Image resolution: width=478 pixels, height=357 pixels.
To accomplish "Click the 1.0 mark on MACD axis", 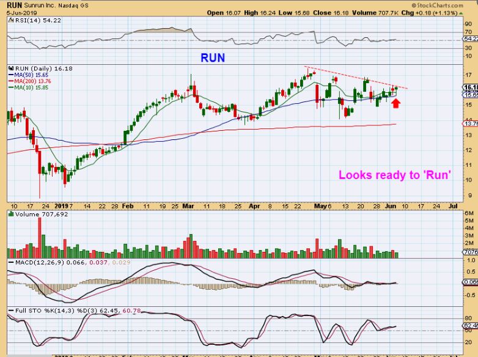I will pyautogui.click(x=471, y=260).
